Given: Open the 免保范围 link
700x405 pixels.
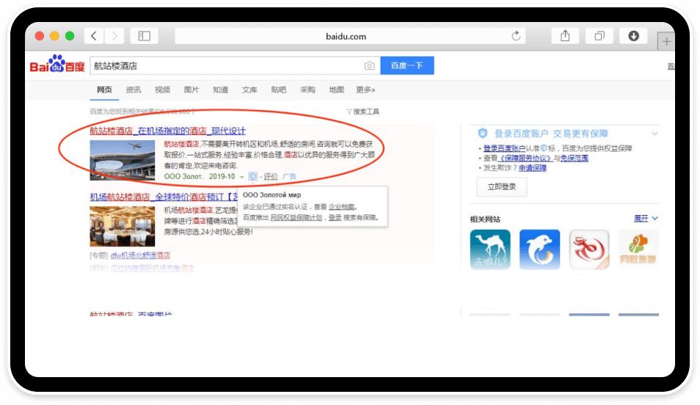Looking at the screenshot, I should point(574,158).
